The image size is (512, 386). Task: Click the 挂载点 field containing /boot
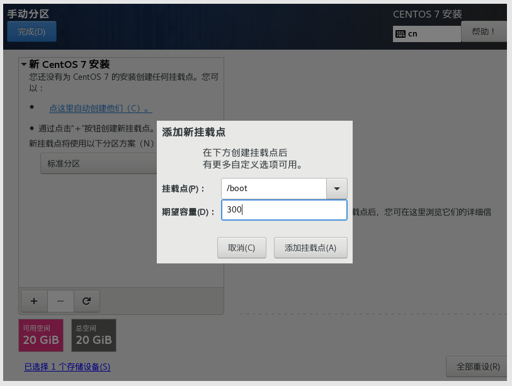pos(274,189)
